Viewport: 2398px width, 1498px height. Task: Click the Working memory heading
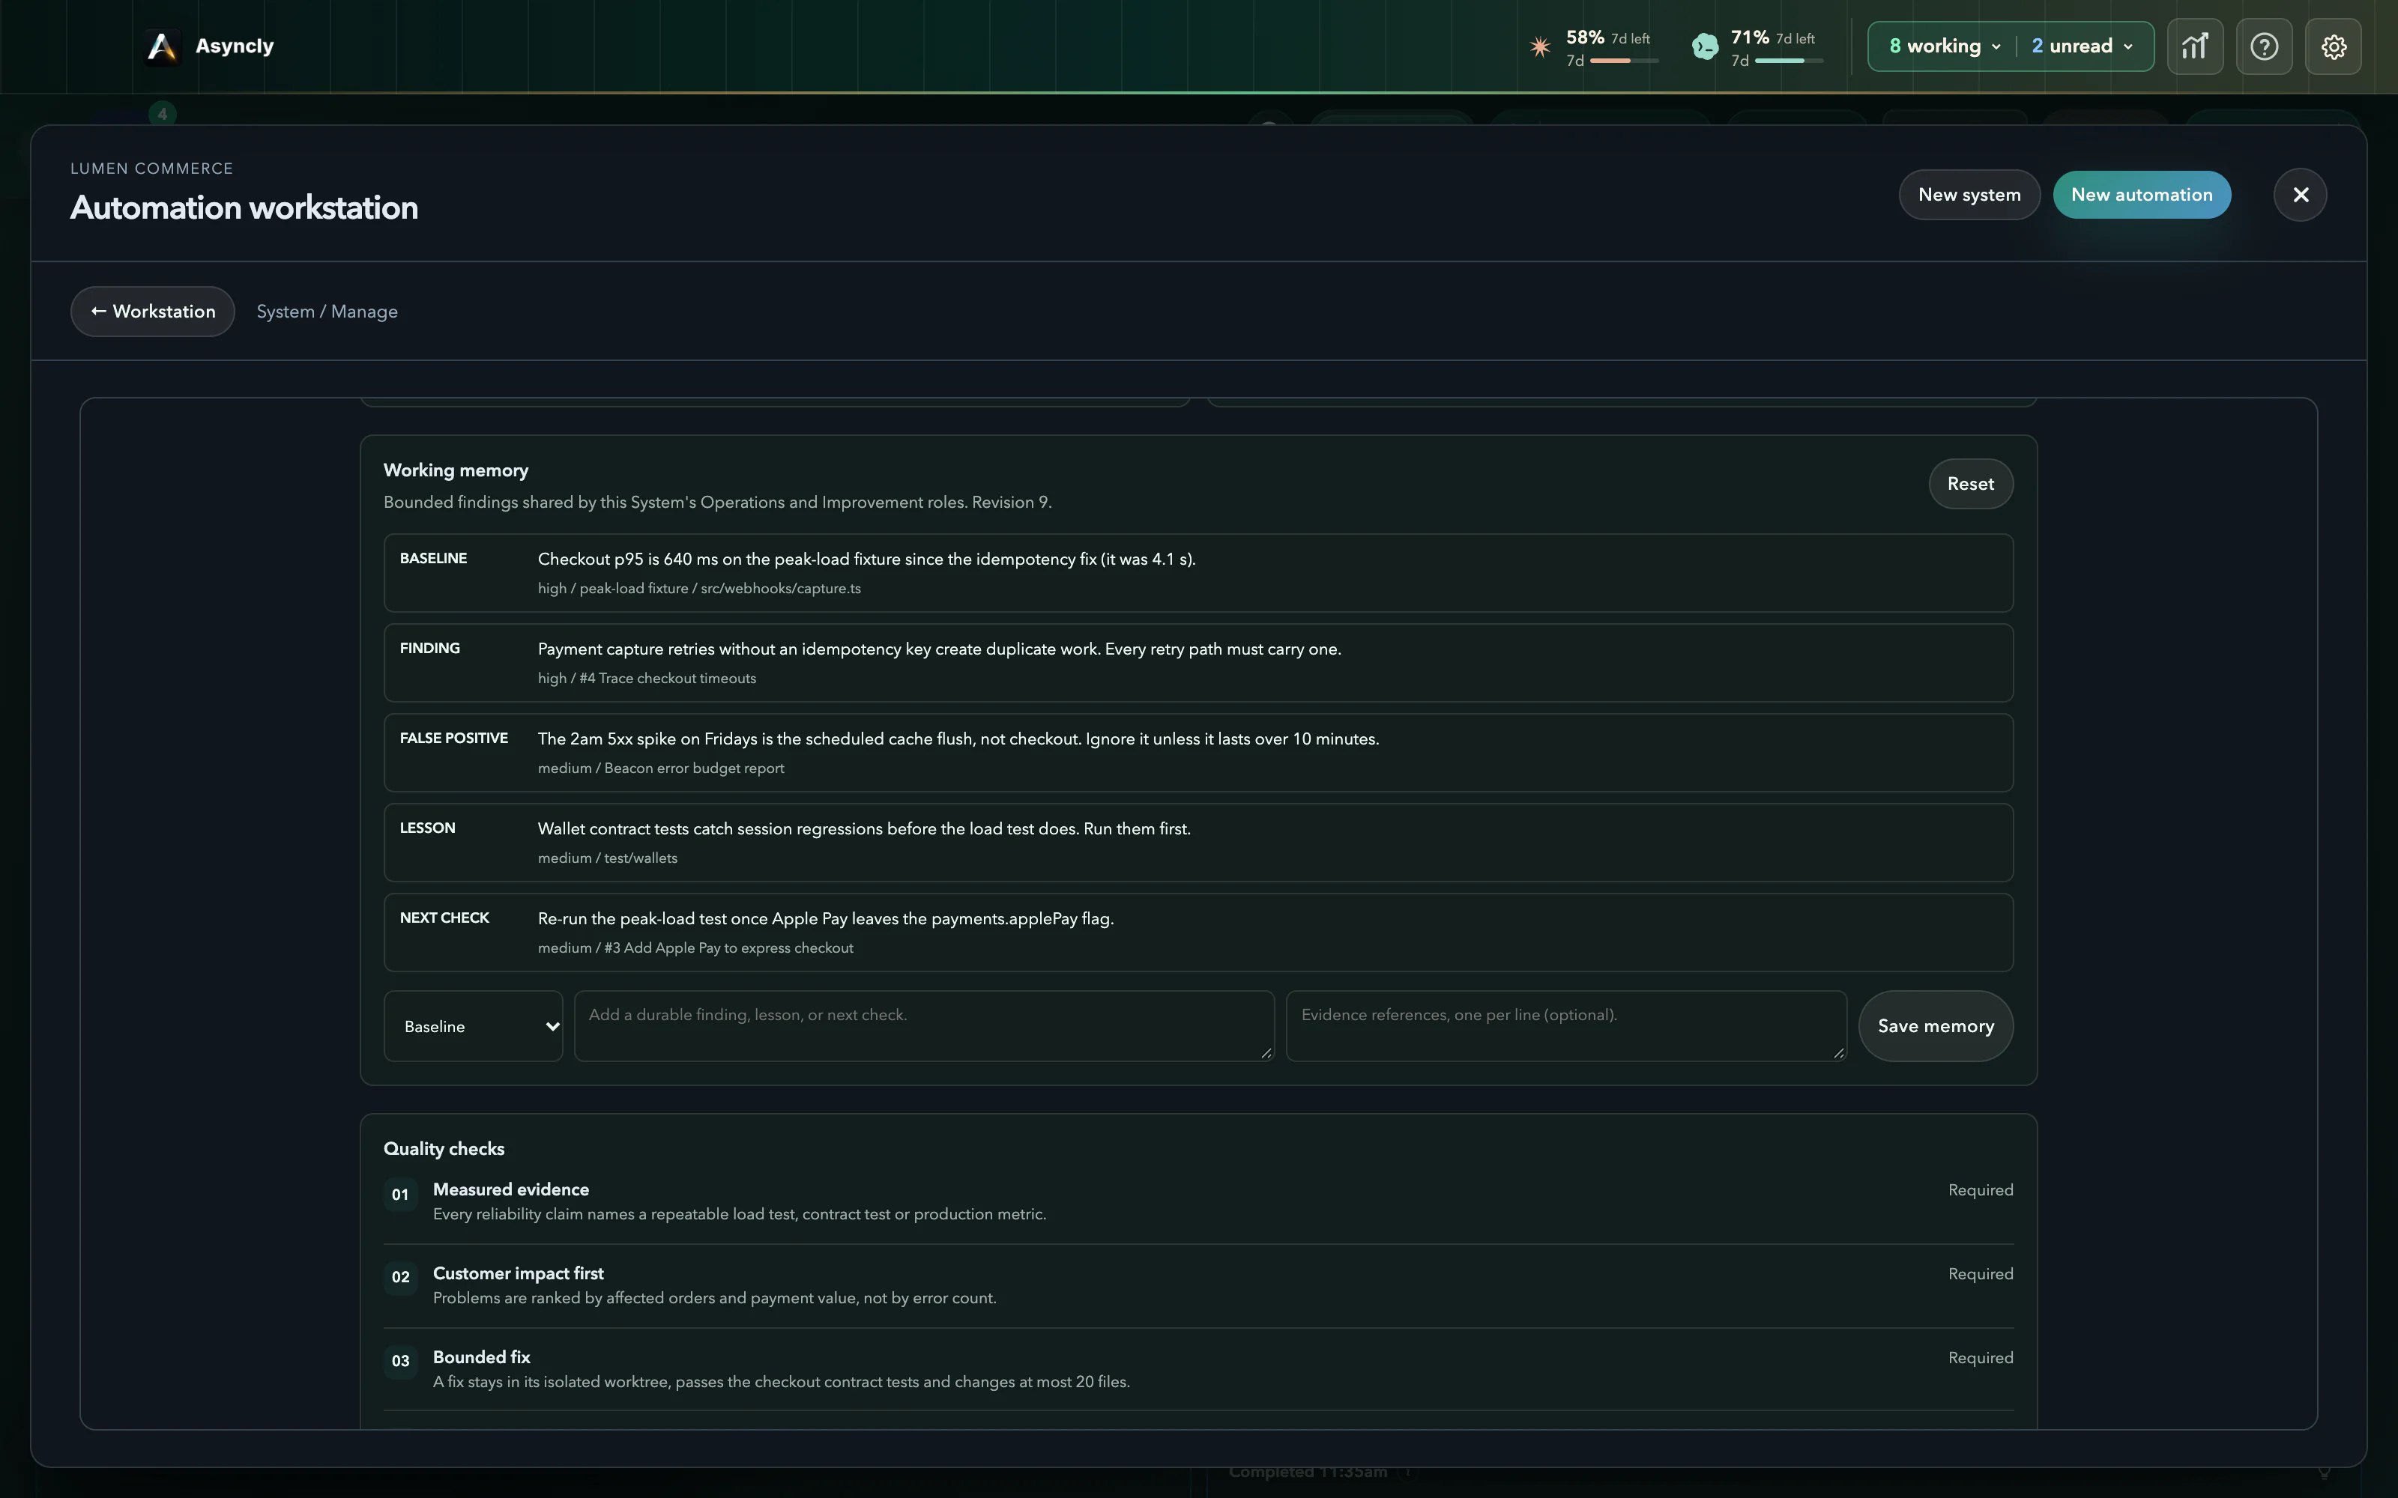456,470
